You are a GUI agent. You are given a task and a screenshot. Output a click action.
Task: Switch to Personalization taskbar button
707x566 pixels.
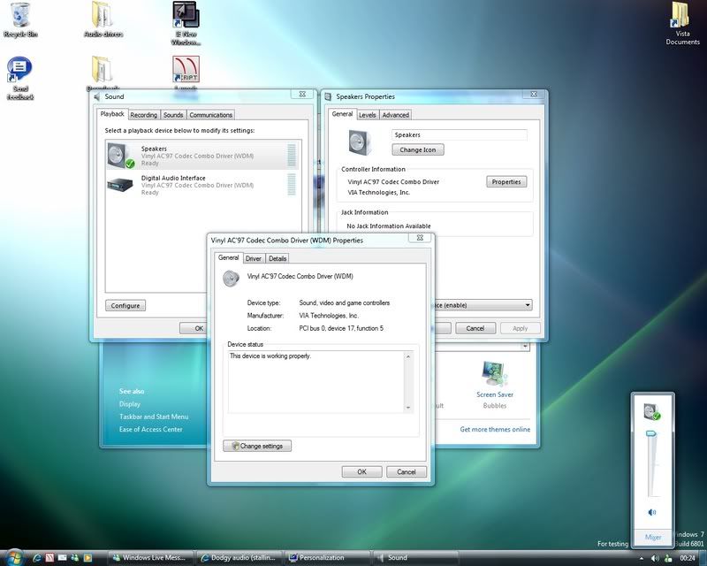pos(327,558)
